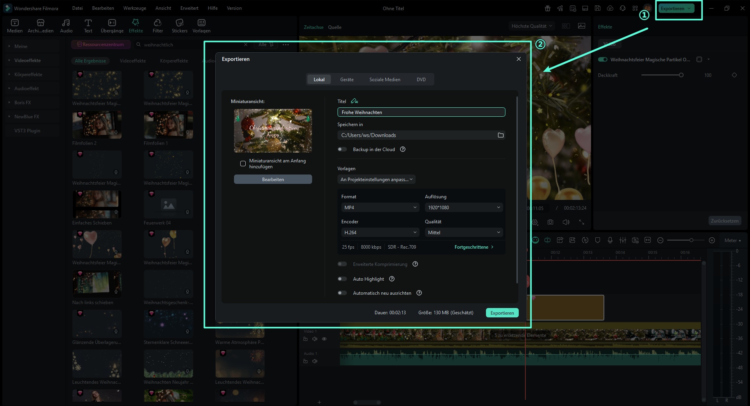Take a snapshot with the camera icon

[550, 222]
